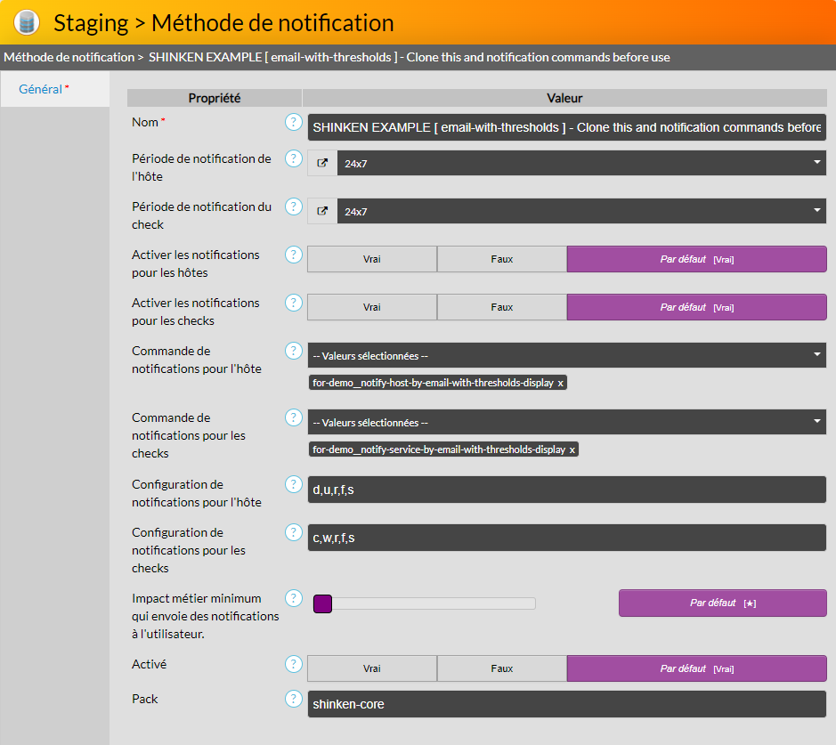The height and width of the screenshot is (745, 836).
Task: Select Par défaut for Activé setting
Action: pos(696,668)
